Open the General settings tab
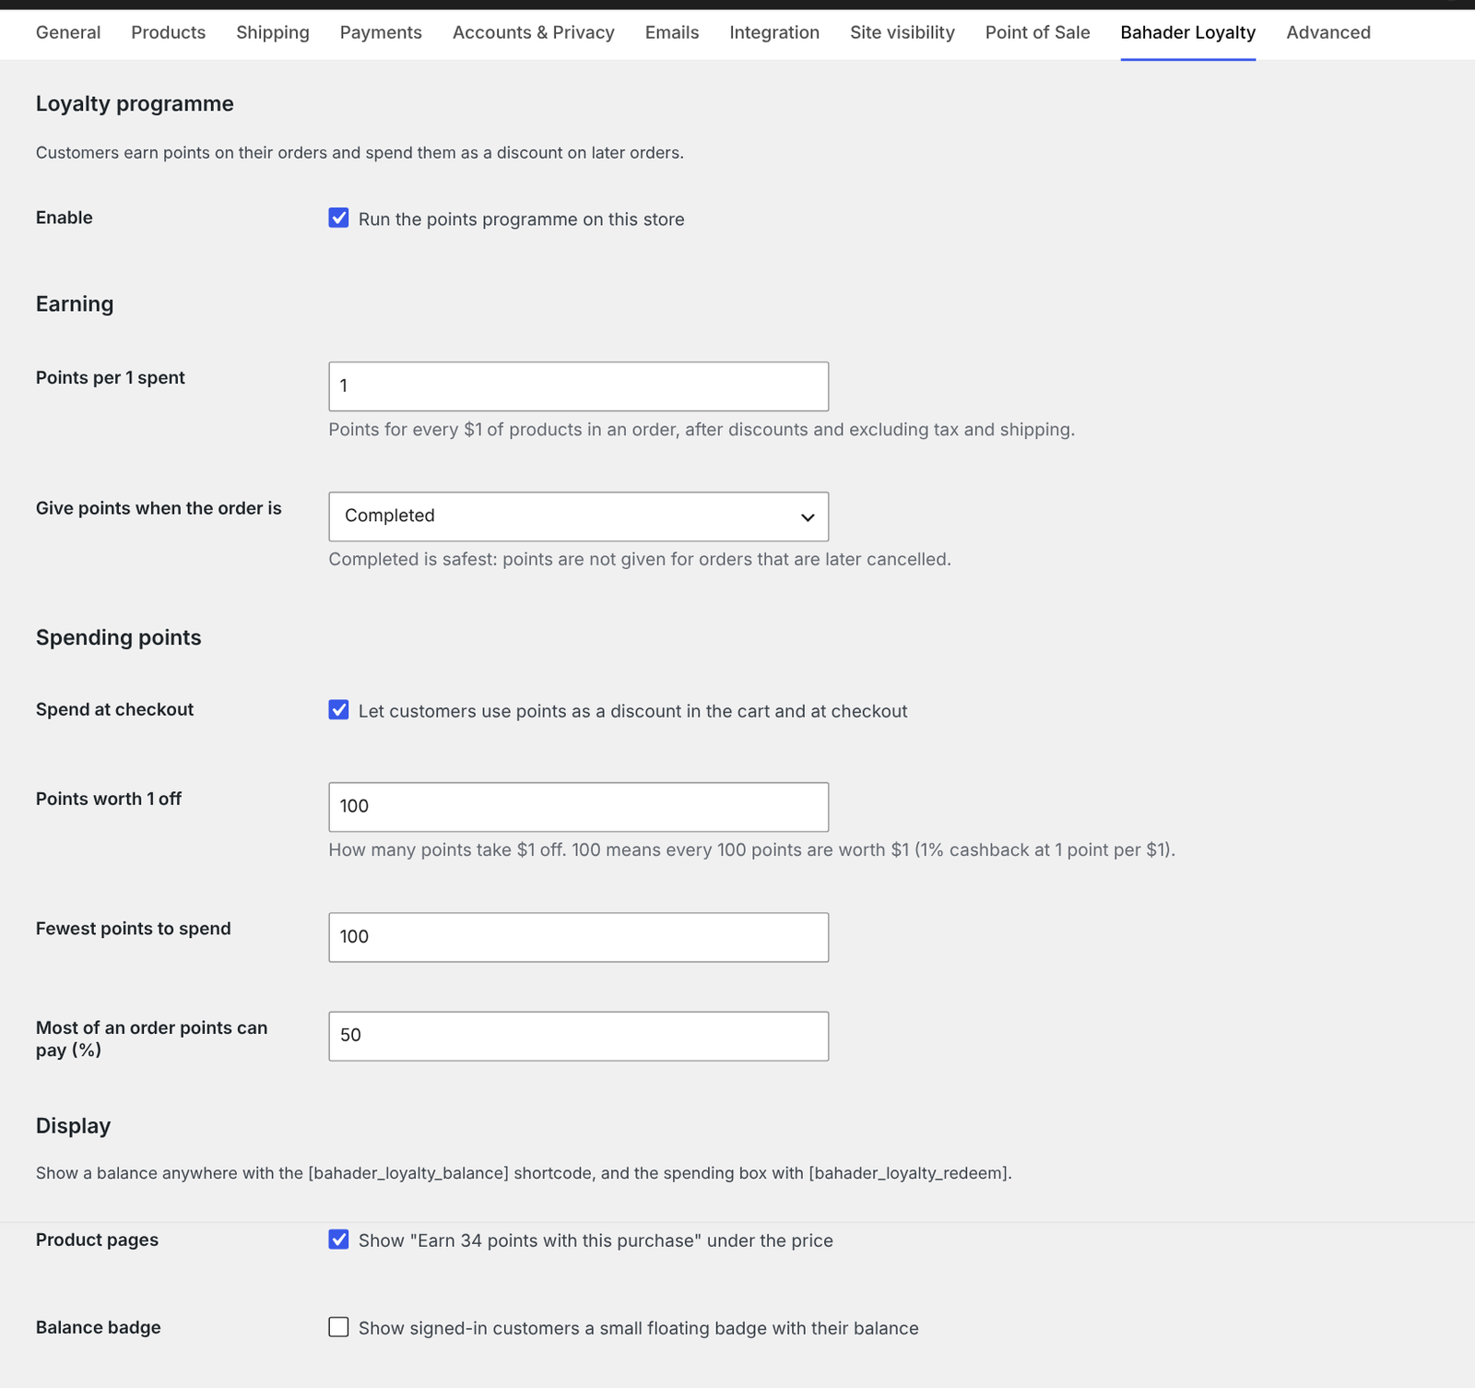1475x1388 pixels. 68,32
